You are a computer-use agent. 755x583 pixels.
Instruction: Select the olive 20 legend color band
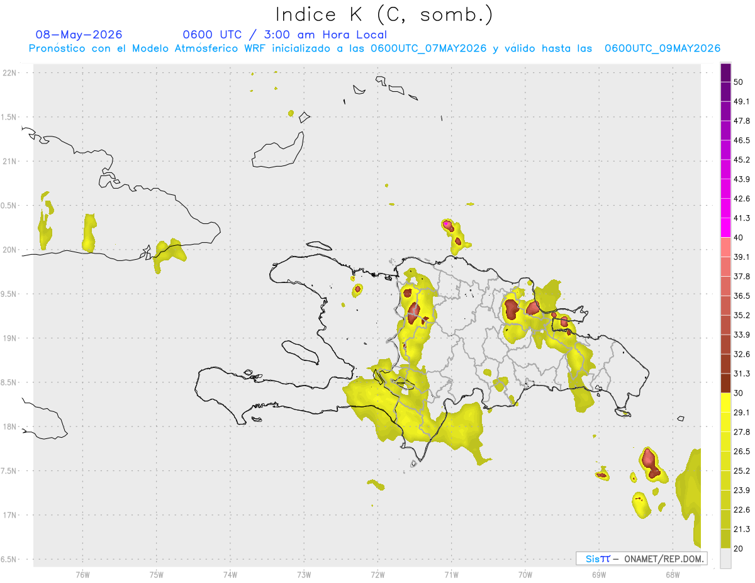[725, 539]
